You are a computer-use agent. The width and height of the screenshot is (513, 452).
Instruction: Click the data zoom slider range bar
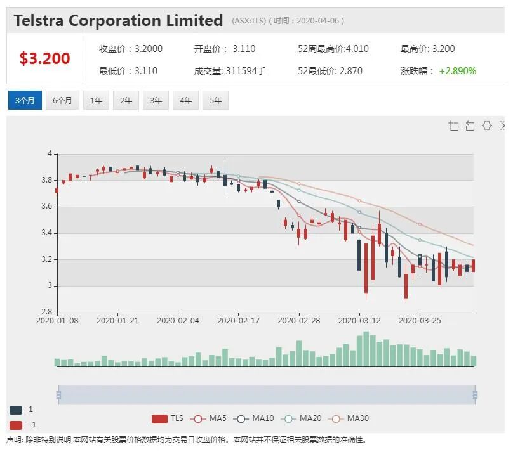pyautogui.click(x=267, y=395)
